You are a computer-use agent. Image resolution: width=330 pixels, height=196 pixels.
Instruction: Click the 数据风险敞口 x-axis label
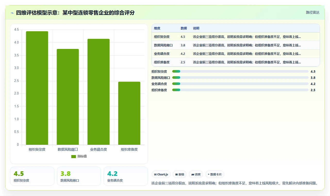[x=68, y=149]
